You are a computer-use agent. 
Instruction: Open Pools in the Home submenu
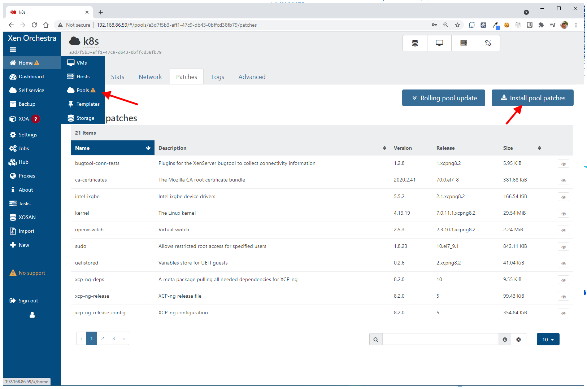83,90
